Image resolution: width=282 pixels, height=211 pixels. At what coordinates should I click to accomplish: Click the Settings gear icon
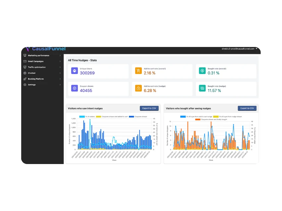pos(25,85)
